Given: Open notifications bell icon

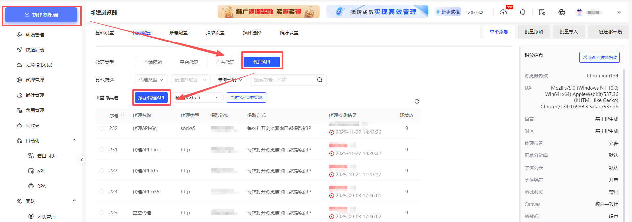Looking at the screenshot, I should click(523, 12).
